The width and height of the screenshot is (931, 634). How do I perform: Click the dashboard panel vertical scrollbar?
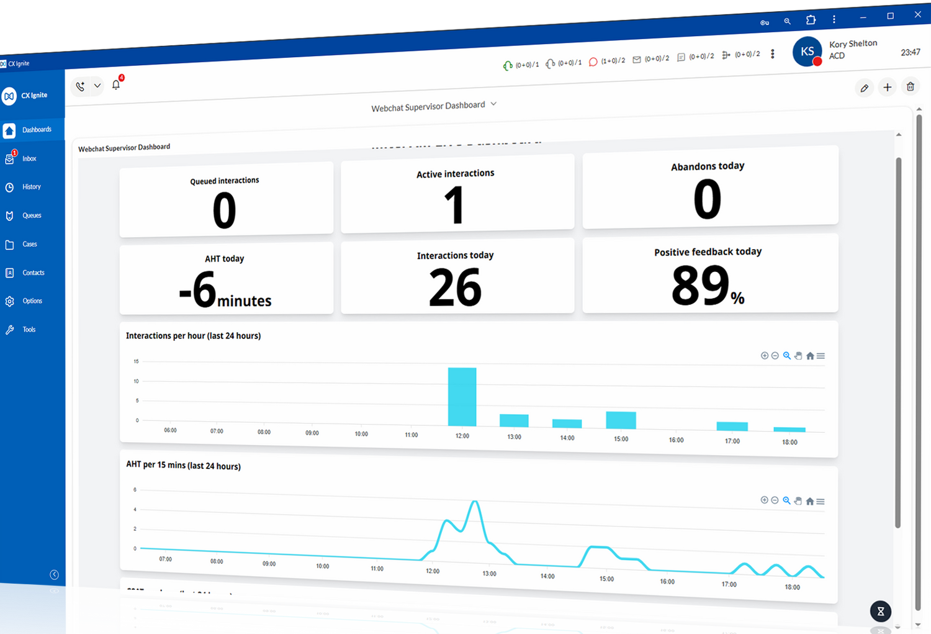coord(898,342)
